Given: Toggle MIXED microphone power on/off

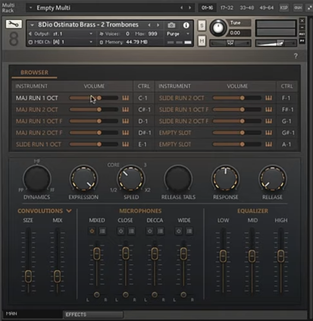Looking at the screenshot, I should tap(92, 231).
